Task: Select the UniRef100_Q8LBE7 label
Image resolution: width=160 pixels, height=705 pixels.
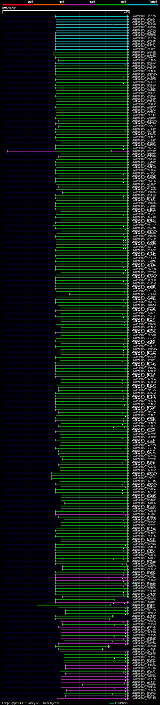Action: pyautogui.click(x=143, y=267)
